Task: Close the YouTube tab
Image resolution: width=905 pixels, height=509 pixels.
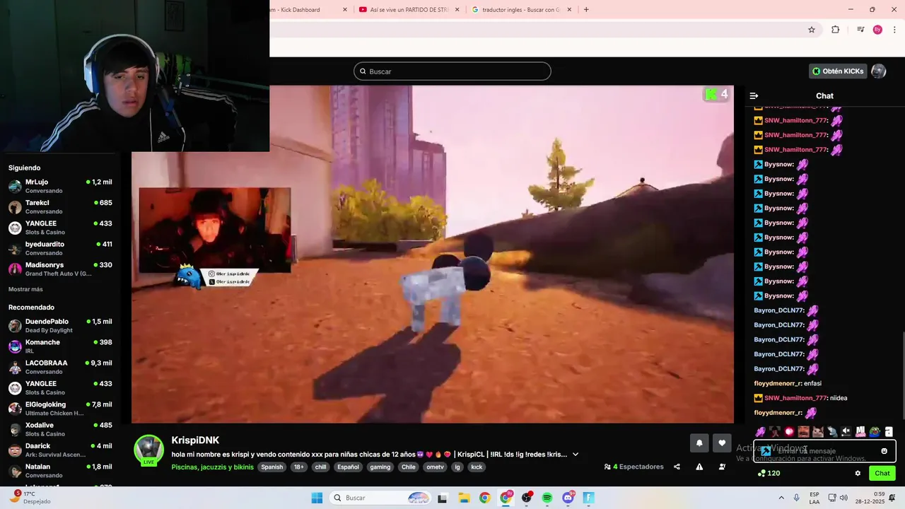Action: pyautogui.click(x=457, y=10)
